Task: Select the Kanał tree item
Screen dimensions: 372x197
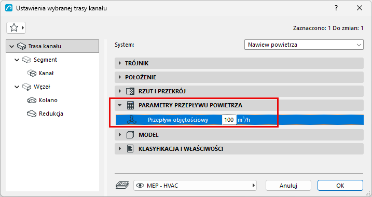Action: [46, 73]
